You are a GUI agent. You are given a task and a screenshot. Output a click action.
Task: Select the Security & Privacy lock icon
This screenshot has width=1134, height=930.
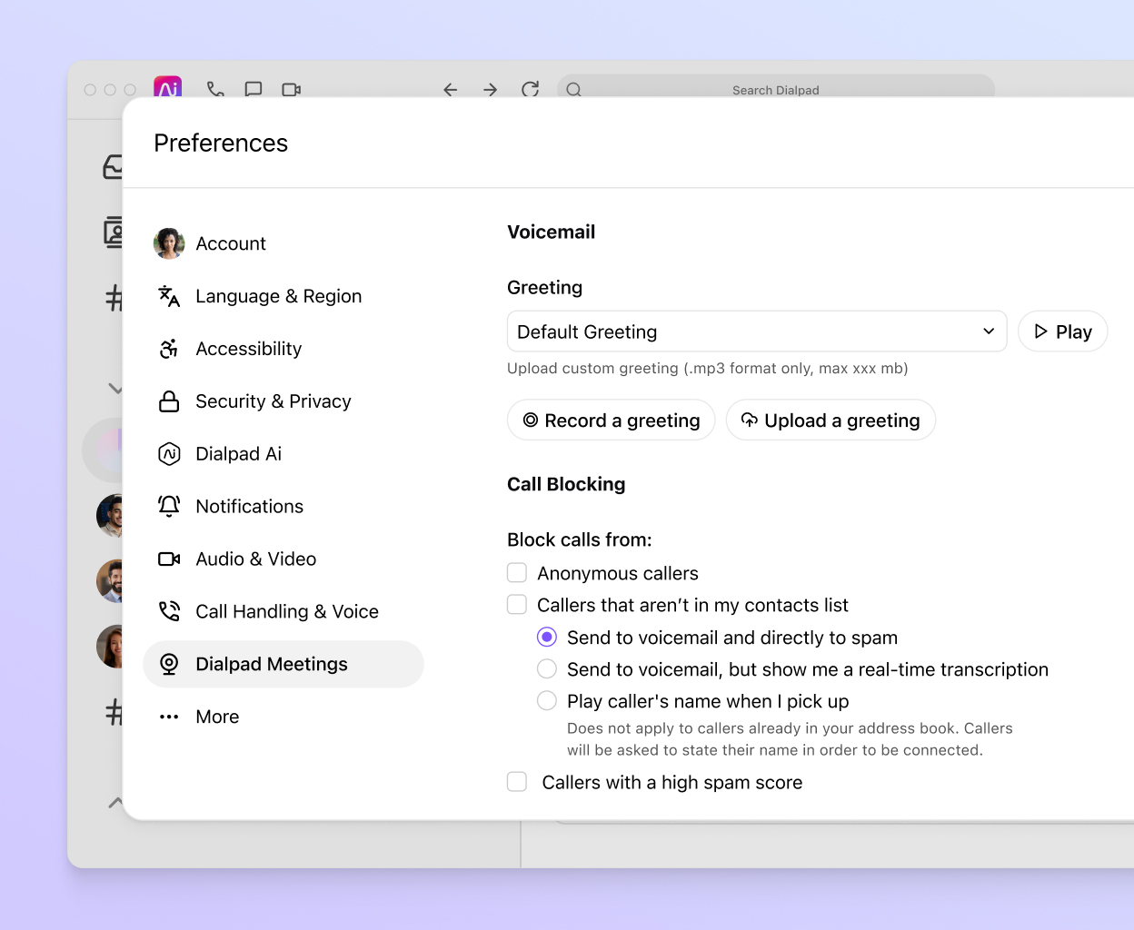170,401
